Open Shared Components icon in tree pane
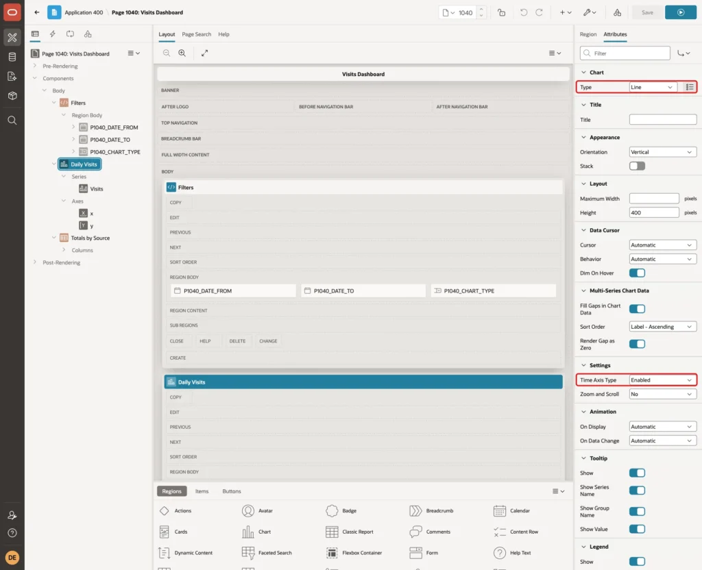The width and height of the screenshot is (702, 570). click(88, 34)
